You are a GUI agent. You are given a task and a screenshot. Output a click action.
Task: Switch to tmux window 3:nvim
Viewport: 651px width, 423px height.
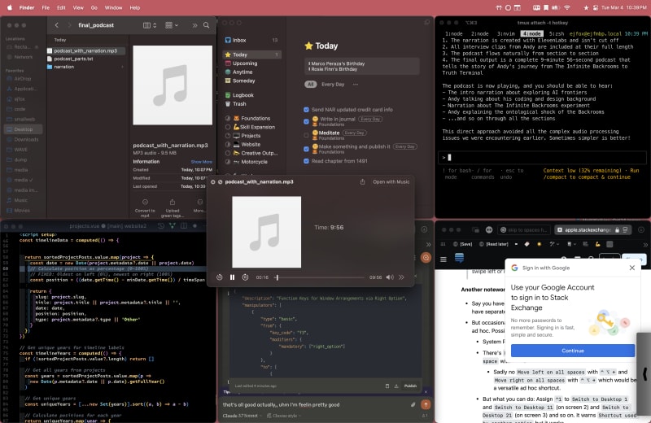(505, 33)
